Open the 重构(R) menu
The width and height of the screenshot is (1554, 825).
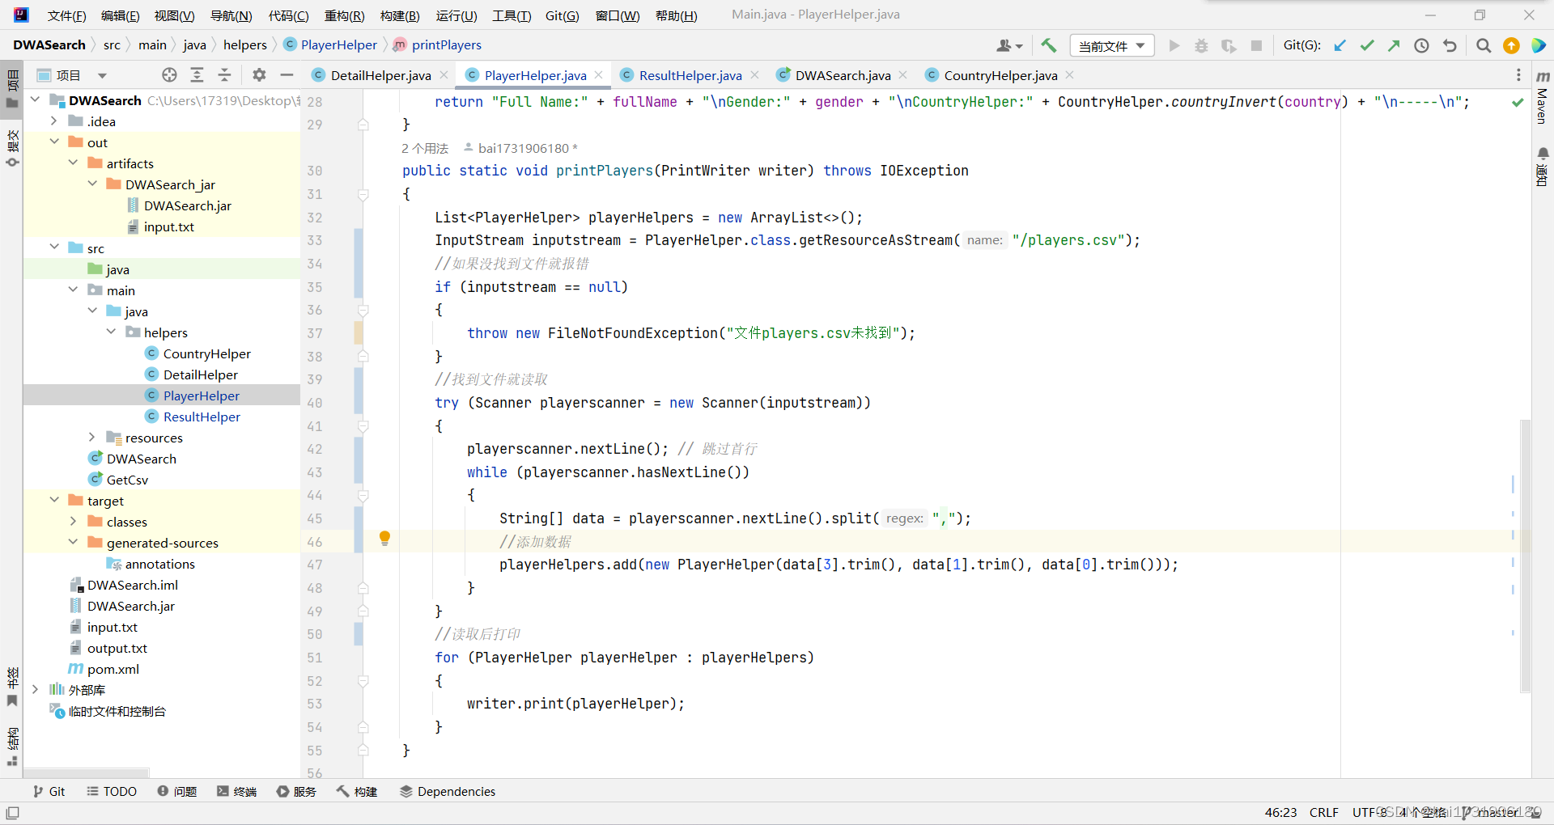[x=344, y=15]
